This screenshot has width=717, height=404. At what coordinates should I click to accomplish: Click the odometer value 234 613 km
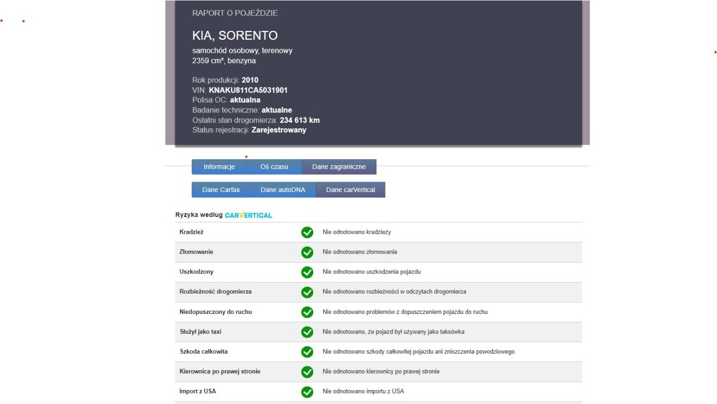click(300, 120)
